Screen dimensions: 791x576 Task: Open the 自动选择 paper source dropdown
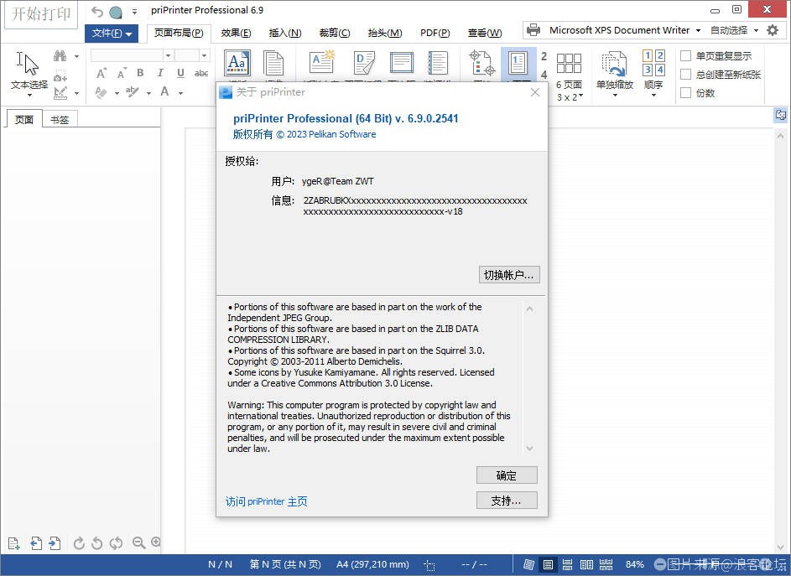click(x=757, y=30)
